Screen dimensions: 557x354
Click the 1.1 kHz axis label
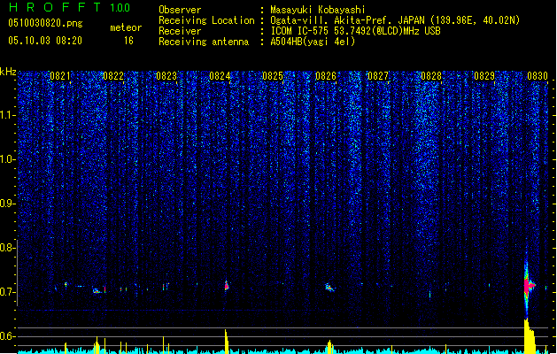point(8,115)
